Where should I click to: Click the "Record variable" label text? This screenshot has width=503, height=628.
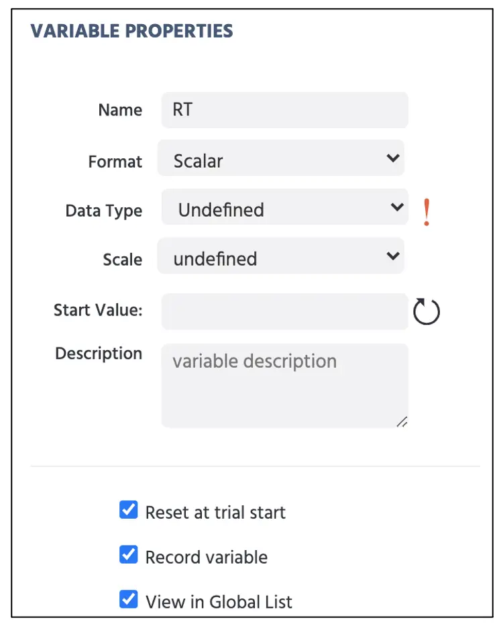(207, 557)
